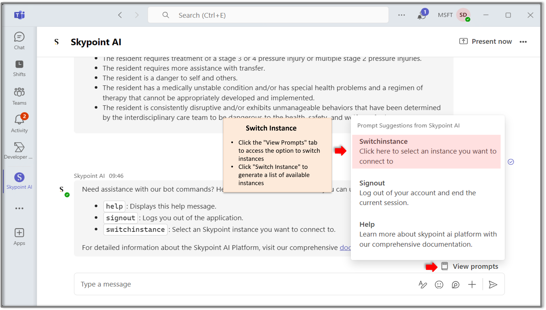Select the Help prompt suggestion

click(x=426, y=234)
